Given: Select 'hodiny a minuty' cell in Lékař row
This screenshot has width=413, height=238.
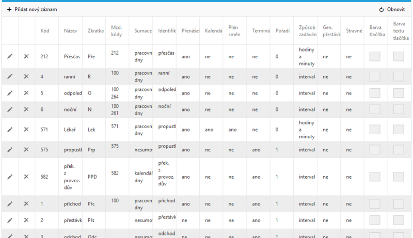Looking at the screenshot, I should pyautogui.click(x=307, y=130).
